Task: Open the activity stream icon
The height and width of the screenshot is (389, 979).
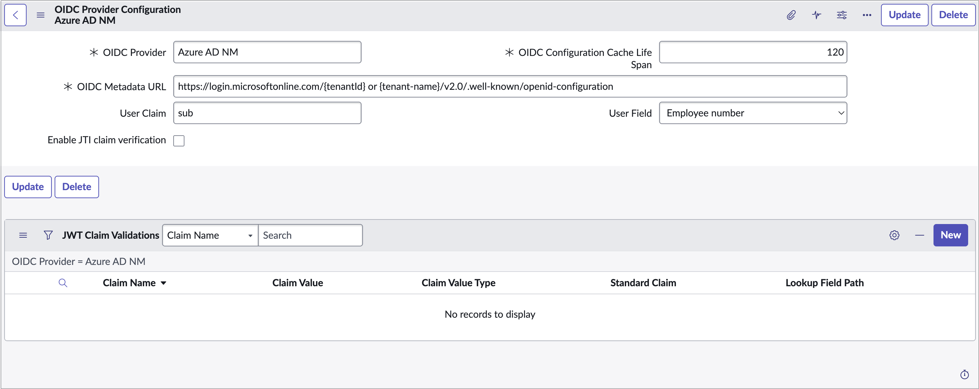Action: tap(816, 15)
